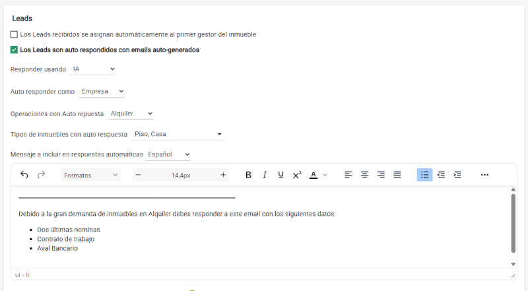The width and height of the screenshot is (528, 291).
Task: Click the editor's vertical scrollbar
Action: [x=513, y=223]
